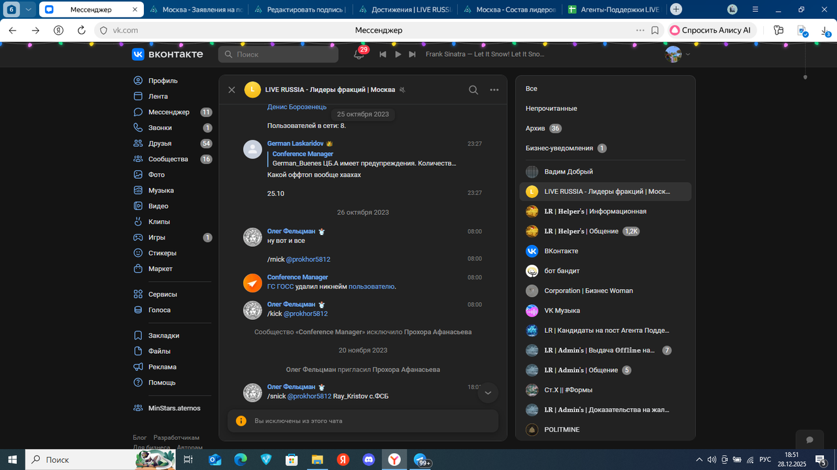Click the Стикеры sidebar icon
Screen dimensions: 837x470
point(138,253)
